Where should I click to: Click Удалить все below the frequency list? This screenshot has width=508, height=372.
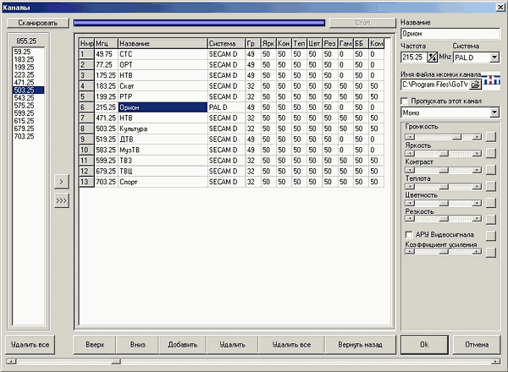click(x=30, y=345)
